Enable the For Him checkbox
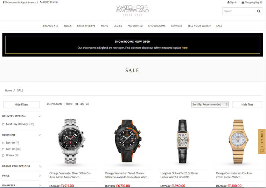This screenshot has width=266, height=188. click(x=3, y=149)
